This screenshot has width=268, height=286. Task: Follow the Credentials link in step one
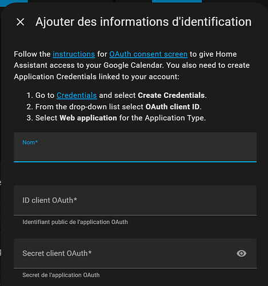point(77,96)
